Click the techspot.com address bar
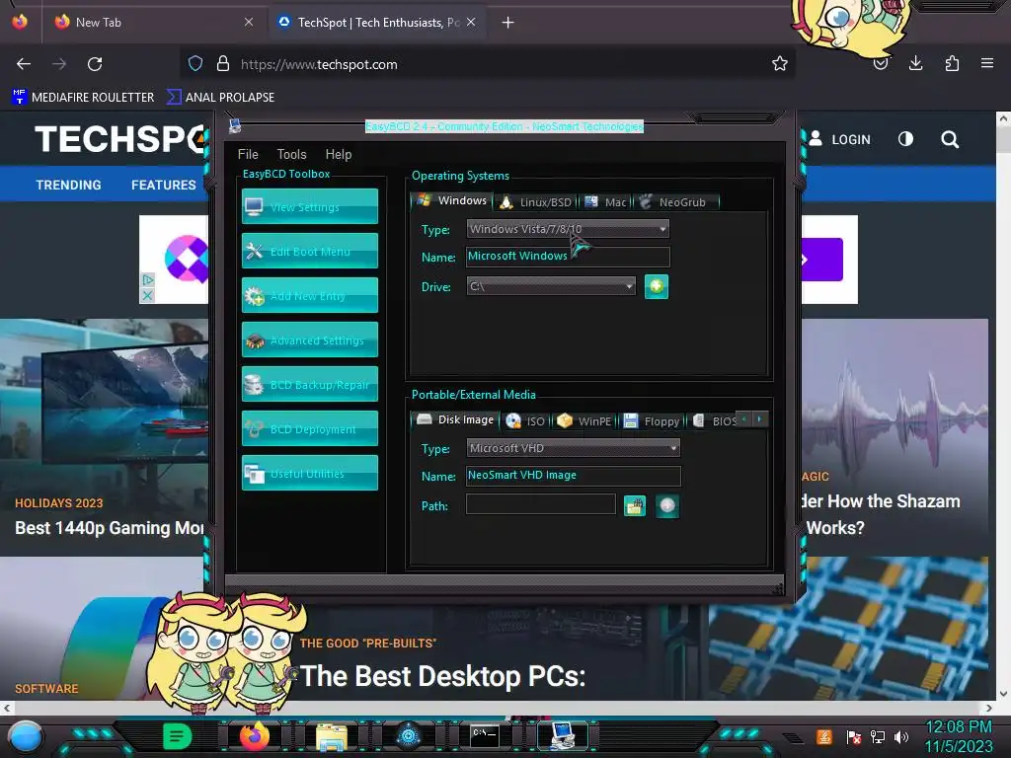This screenshot has width=1011, height=758. [x=487, y=64]
